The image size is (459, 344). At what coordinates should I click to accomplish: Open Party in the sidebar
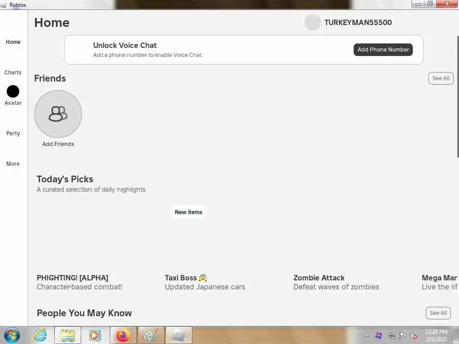[x=13, y=133]
